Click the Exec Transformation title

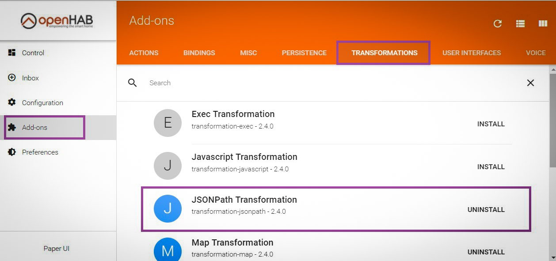tap(233, 114)
